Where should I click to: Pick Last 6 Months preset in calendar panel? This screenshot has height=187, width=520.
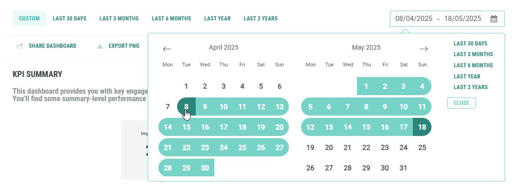[x=473, y=65]
